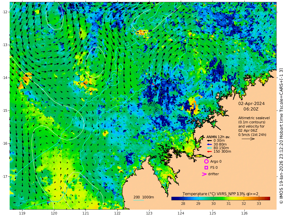Click the longitude axis label 126
Image resolution: width=283 pixels, height=219 pixels.
click(x=244, y=213)
